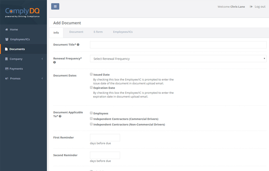Click the hamburger menu toggle button

point(55,6)
